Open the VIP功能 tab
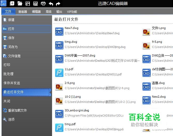This screenshot has width=173, height=136. coord(72,12)
